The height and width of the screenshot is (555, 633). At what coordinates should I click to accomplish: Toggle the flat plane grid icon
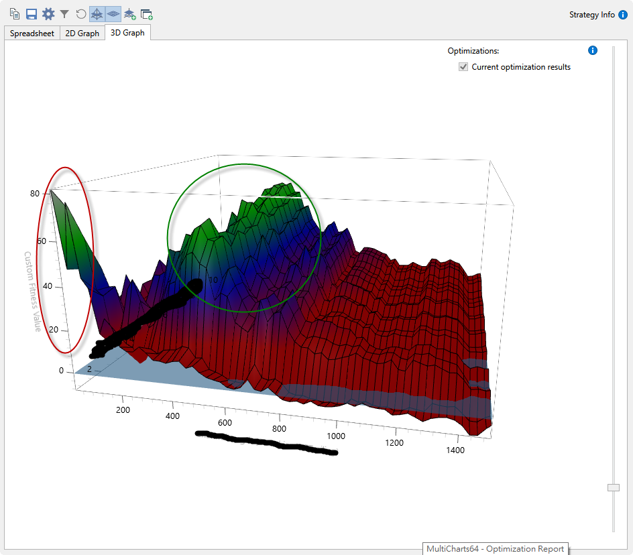coord(113,14)
